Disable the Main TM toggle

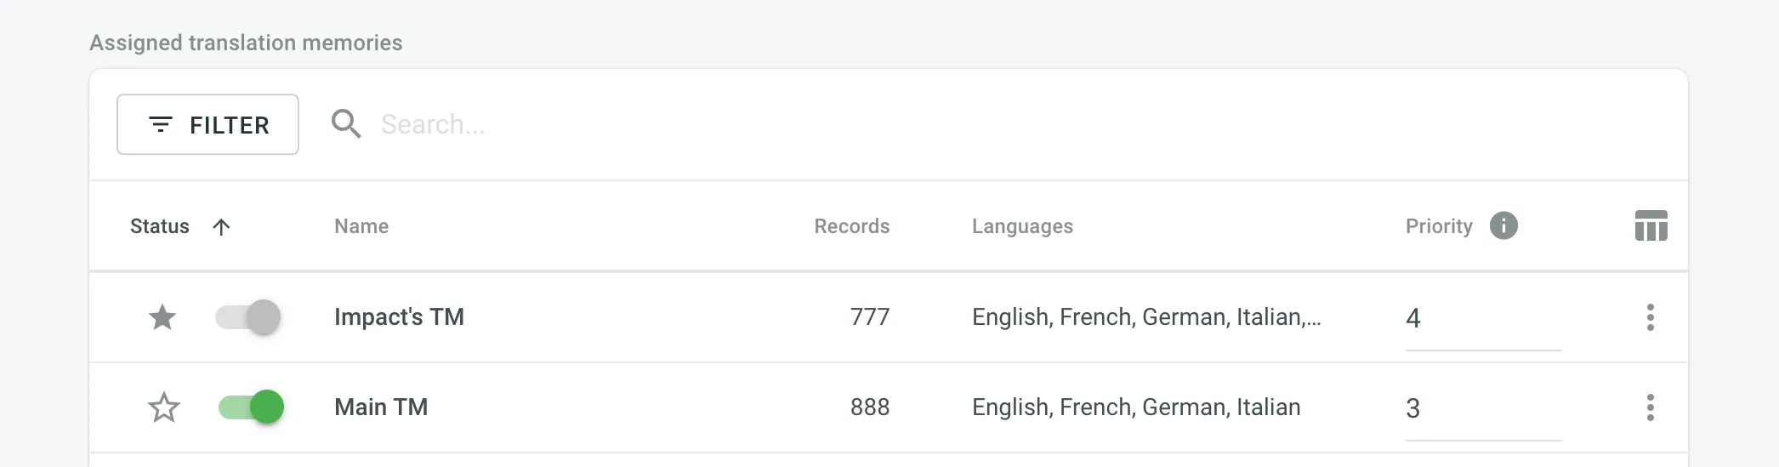pyautogui.click(x=251, y=407)
